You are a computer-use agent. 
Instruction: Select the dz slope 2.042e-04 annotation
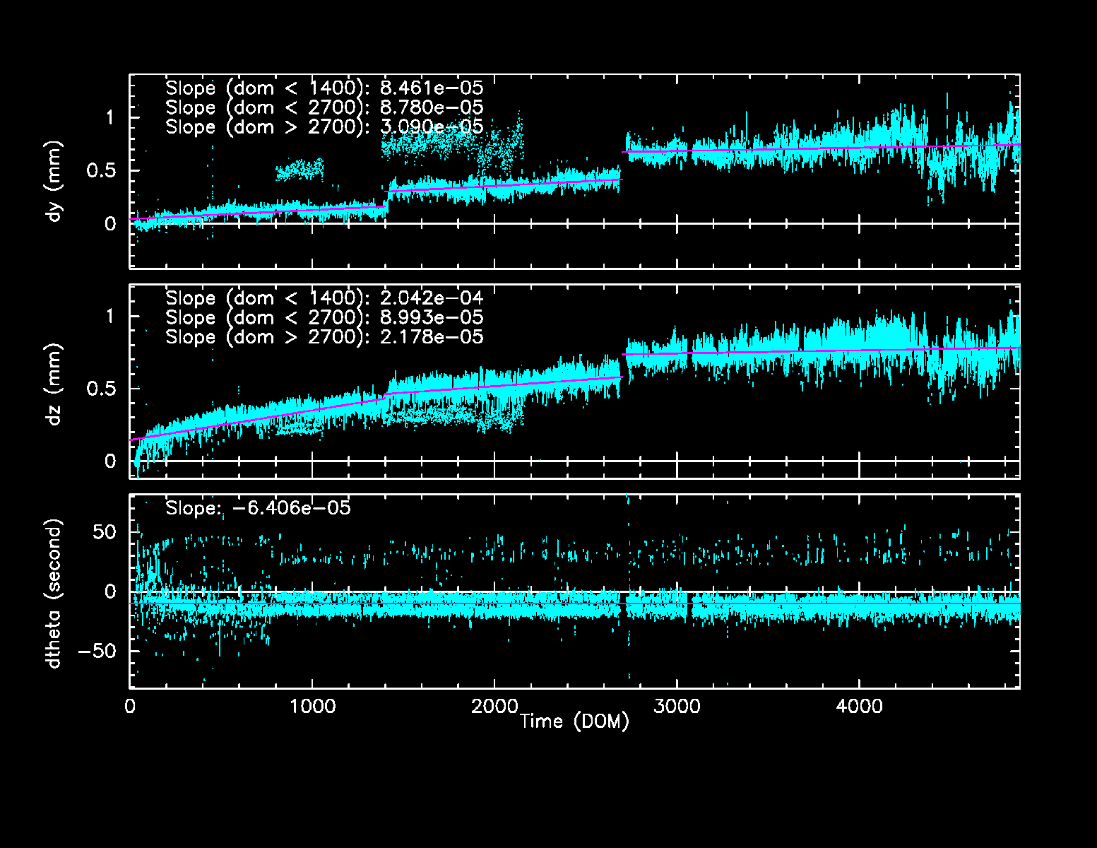pos(324,298)
